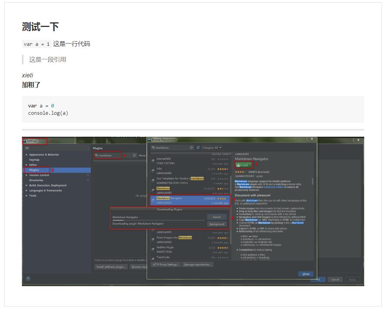Open the Sort by: name dropdown
385x310 pixels.
point(222,154)
